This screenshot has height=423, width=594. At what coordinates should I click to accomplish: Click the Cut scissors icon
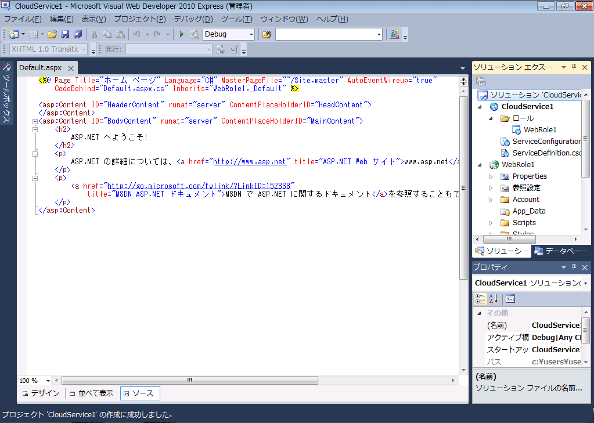94,34
